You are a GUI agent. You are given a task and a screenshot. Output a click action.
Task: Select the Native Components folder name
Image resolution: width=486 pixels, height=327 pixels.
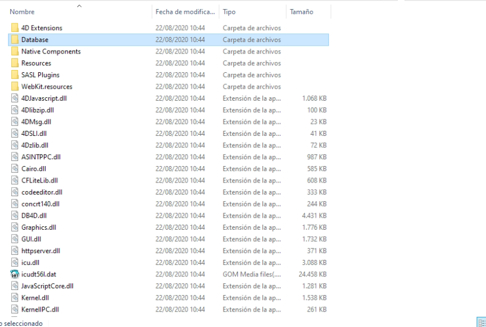pos(51,51)
